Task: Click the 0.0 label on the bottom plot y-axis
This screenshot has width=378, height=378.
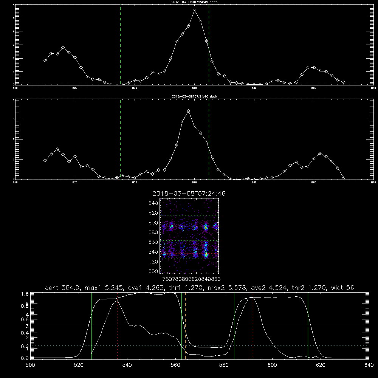Action: click(x=25, y=358)
